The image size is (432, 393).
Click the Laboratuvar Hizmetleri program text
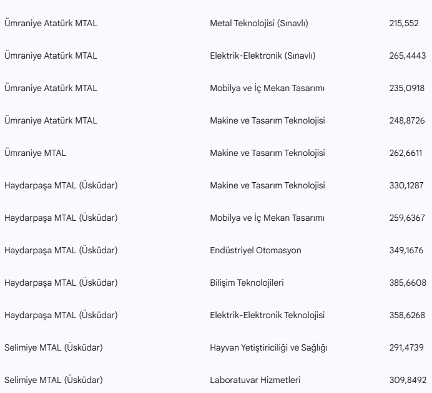(x=255, y=381)
